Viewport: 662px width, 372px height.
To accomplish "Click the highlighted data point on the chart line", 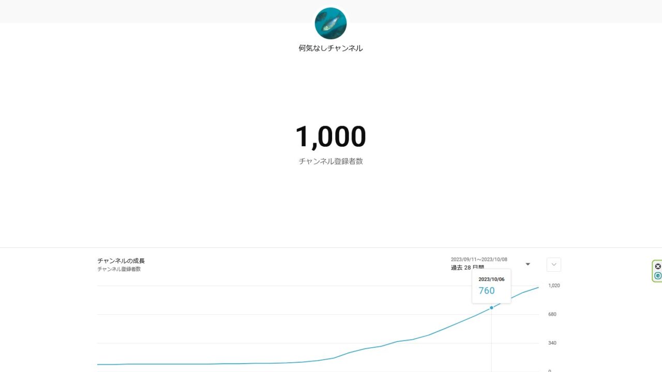I will tap(491, 308).
